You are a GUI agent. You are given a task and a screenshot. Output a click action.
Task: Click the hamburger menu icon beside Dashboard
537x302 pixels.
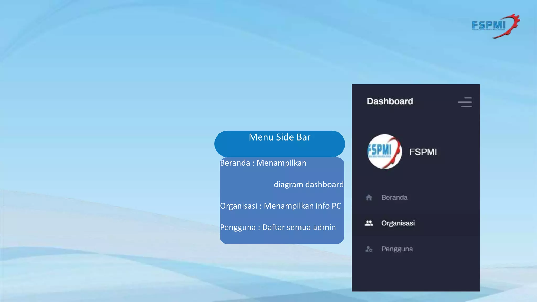coord(465,102)
